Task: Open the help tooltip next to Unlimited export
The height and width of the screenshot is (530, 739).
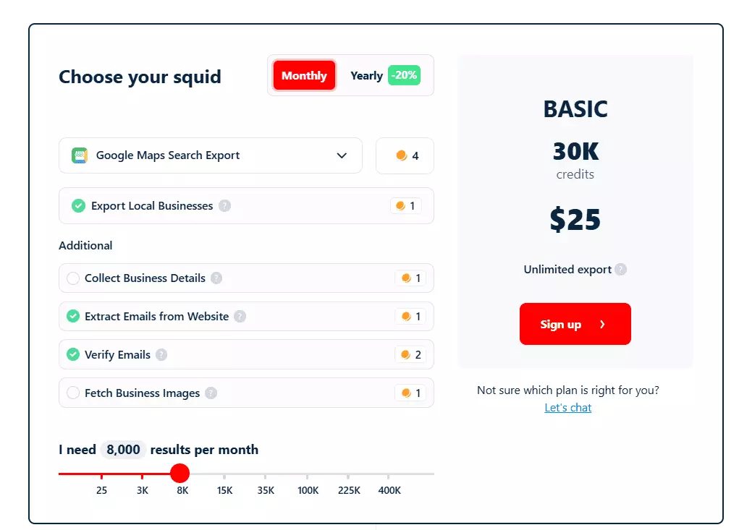Action: [621, 269]
